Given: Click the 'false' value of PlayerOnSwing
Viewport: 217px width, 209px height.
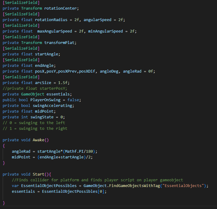Looking at the screenshot, I should (73, 100).
